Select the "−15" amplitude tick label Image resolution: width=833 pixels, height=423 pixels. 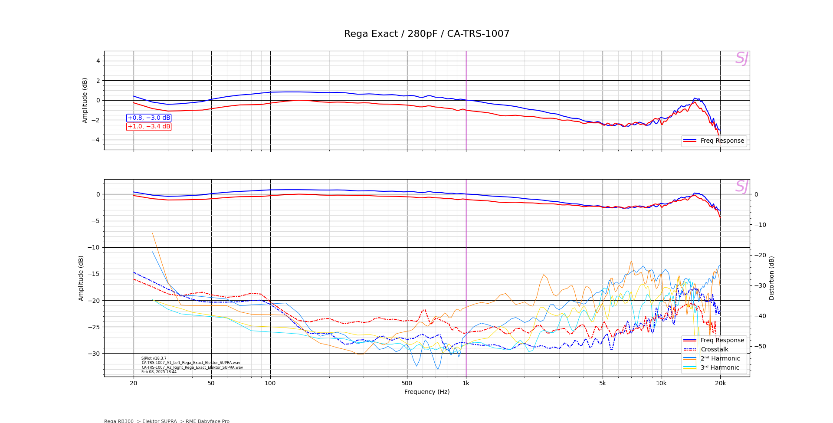[93, 274]
